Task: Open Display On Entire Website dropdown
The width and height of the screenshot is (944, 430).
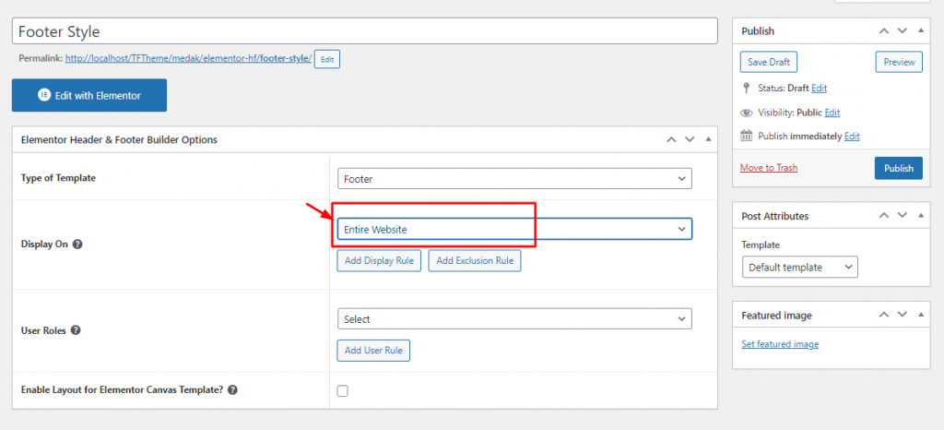Action: pos(514,229)
